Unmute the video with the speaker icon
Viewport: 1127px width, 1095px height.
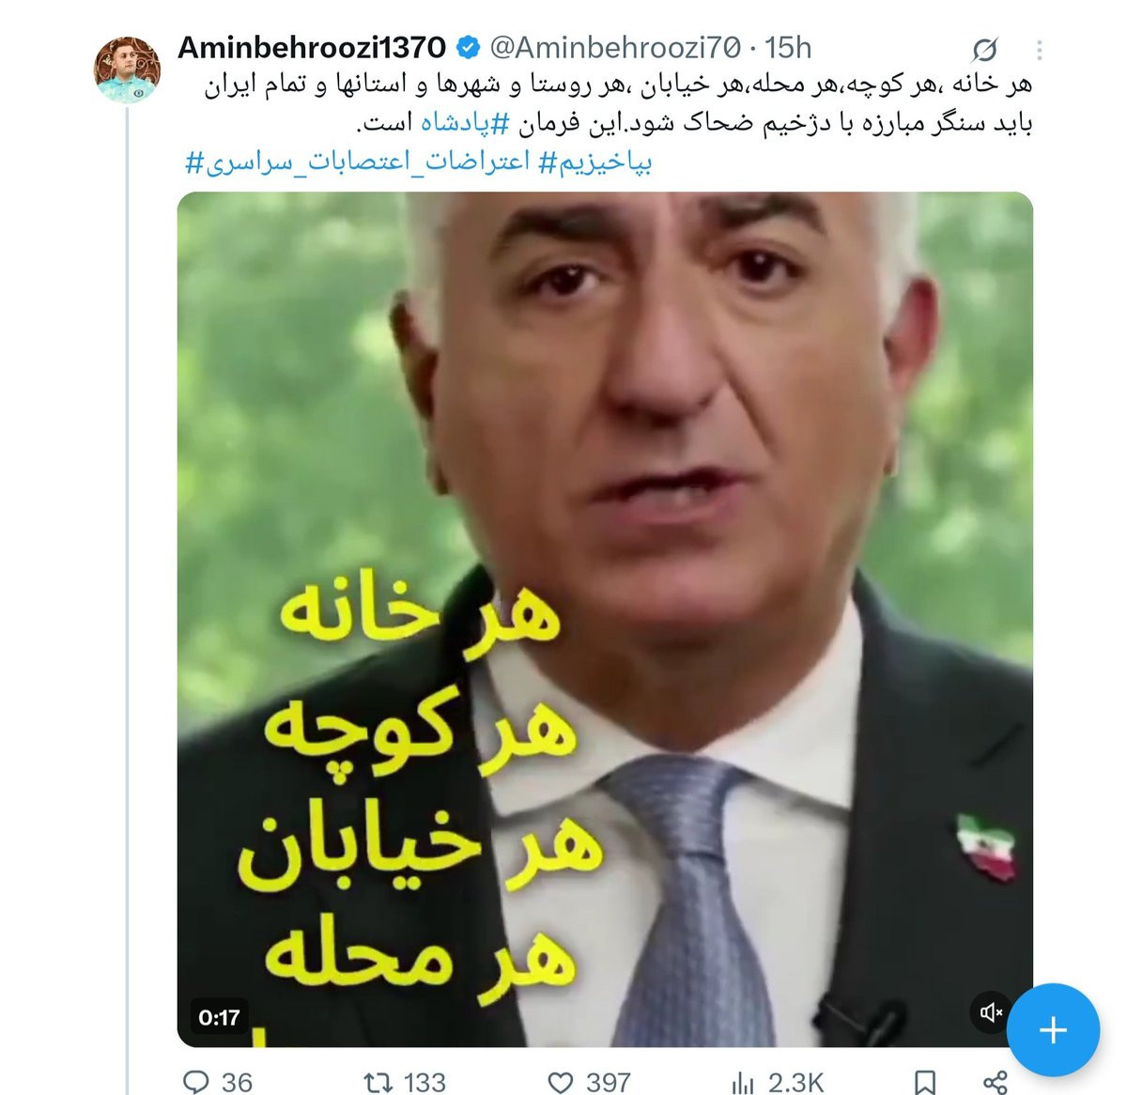991,1011
